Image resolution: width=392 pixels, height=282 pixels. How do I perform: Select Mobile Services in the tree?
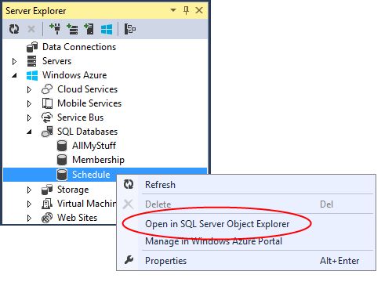pyautogui.click(x=89, y=103)
